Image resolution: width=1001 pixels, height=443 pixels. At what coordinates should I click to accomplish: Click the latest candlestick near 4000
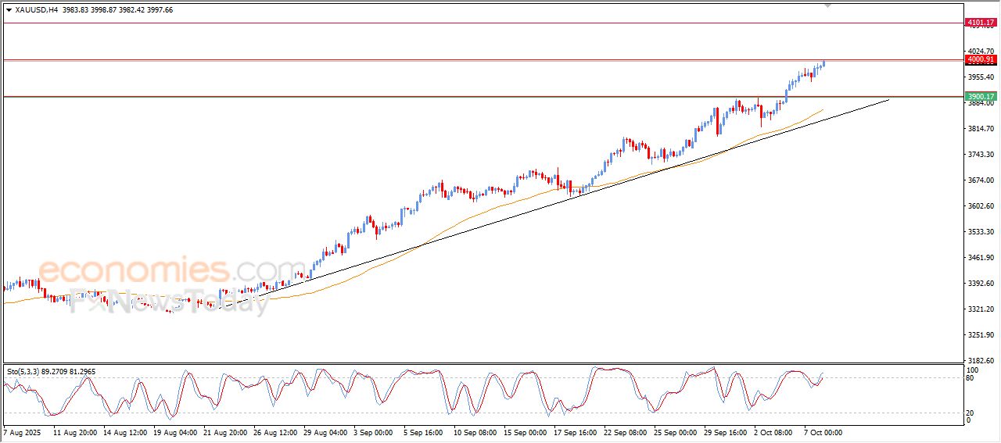(824, 64)
